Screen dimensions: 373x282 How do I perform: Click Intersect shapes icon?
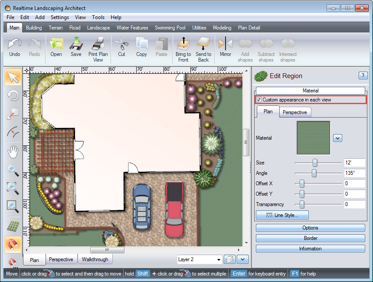pos(288,44)
